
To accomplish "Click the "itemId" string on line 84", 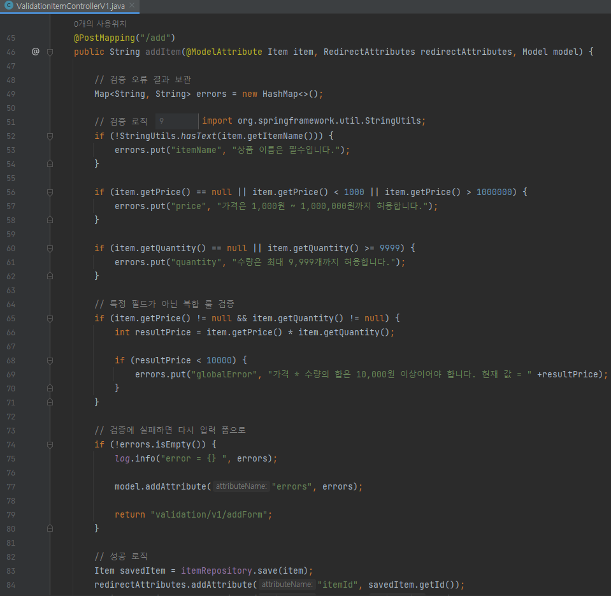I will tap(338, 585).
